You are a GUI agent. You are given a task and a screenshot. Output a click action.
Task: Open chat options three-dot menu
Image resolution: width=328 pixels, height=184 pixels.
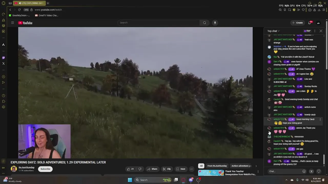click(315, 31)
